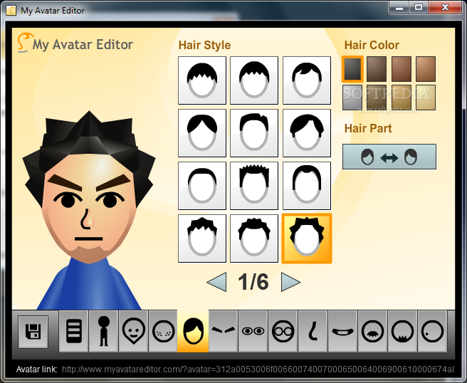467x383 pixels.
Task: Open the eyes category icon
Action: click(x=253, y=331)
